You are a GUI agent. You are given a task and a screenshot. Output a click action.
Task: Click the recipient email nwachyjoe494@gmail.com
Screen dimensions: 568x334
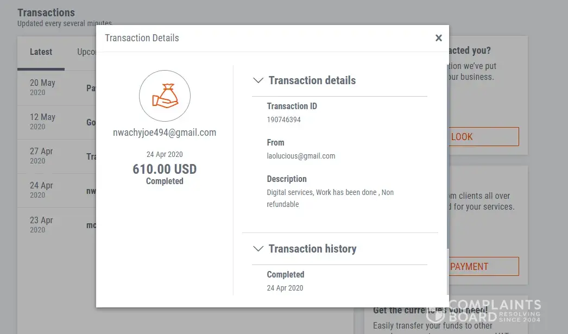[165, 133]
